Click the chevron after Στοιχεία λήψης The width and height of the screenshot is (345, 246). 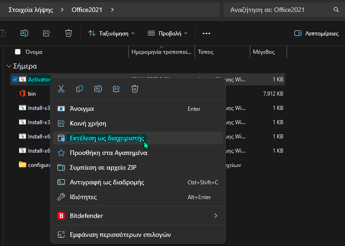[62, 10]
